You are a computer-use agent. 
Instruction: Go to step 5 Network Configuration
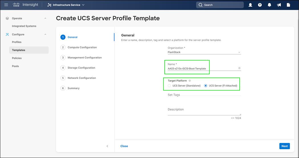pos(78,78)
